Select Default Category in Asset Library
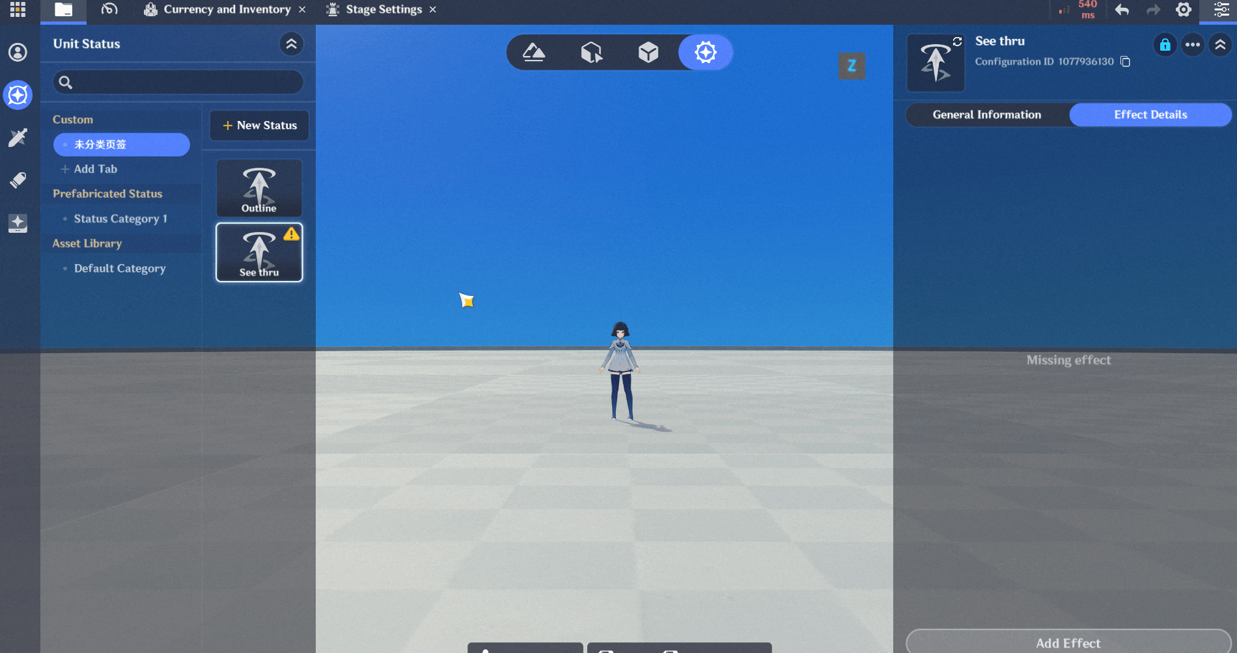1237x653 pixels. 120,268
